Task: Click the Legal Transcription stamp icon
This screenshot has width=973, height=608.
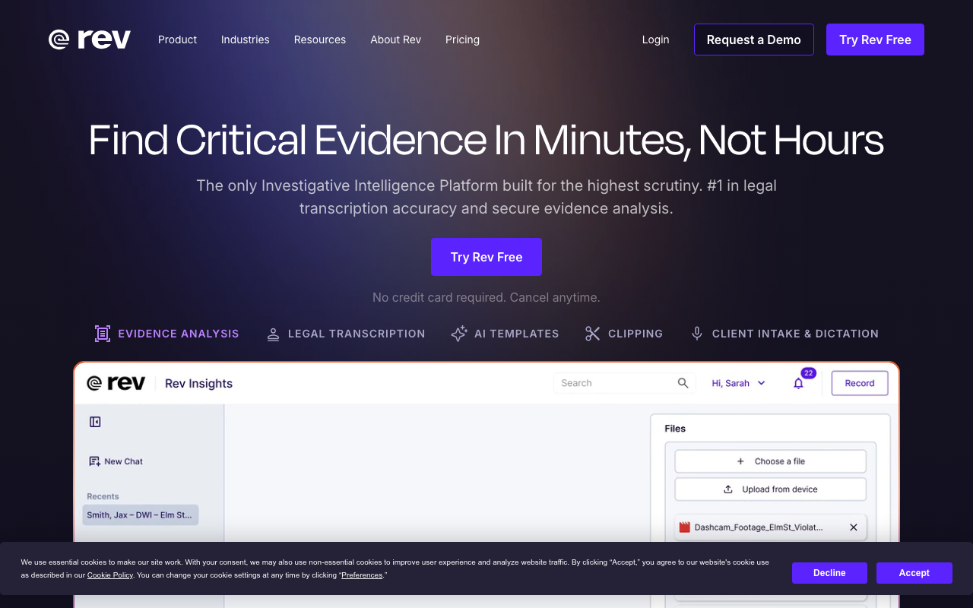Action: pyautogui.click(x=273, y=334)
